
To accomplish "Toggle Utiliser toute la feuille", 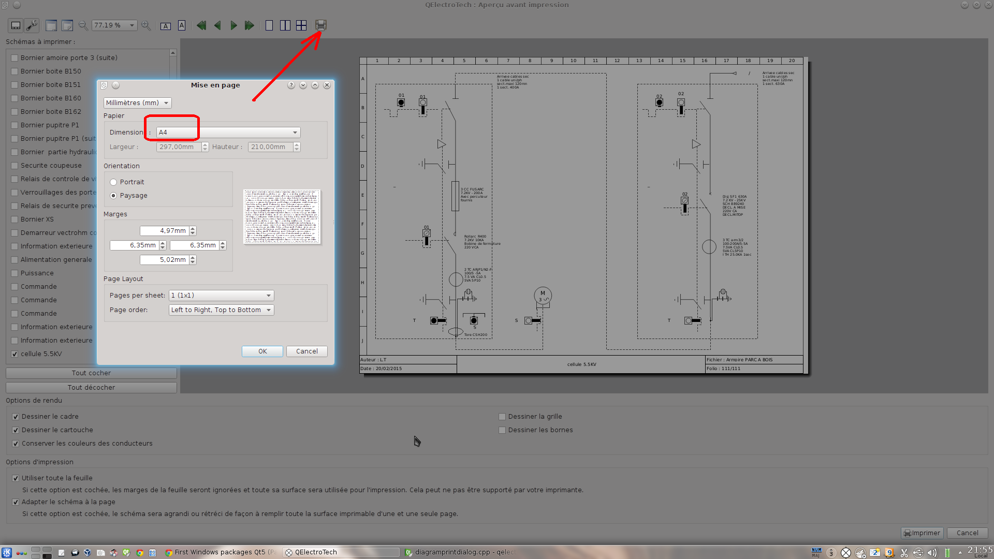I will (x=16, y=478).
